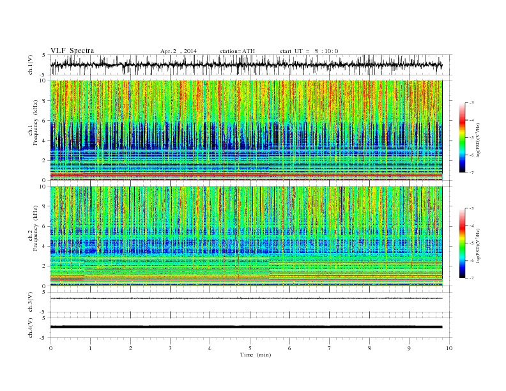Viewport: 506px width, 391px height.
Task: Click time axis tick label "1"
Action: point(90,348)
